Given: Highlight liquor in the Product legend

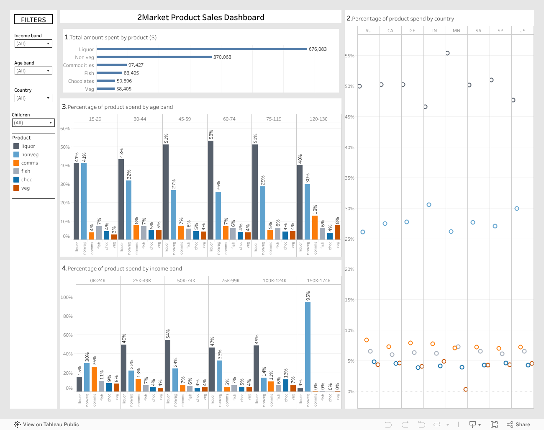Looking at the screenshot, I should 28,146.
